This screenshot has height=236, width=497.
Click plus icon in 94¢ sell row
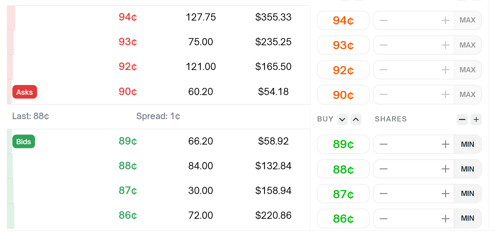pyautogui.click(x=445, y=20)
